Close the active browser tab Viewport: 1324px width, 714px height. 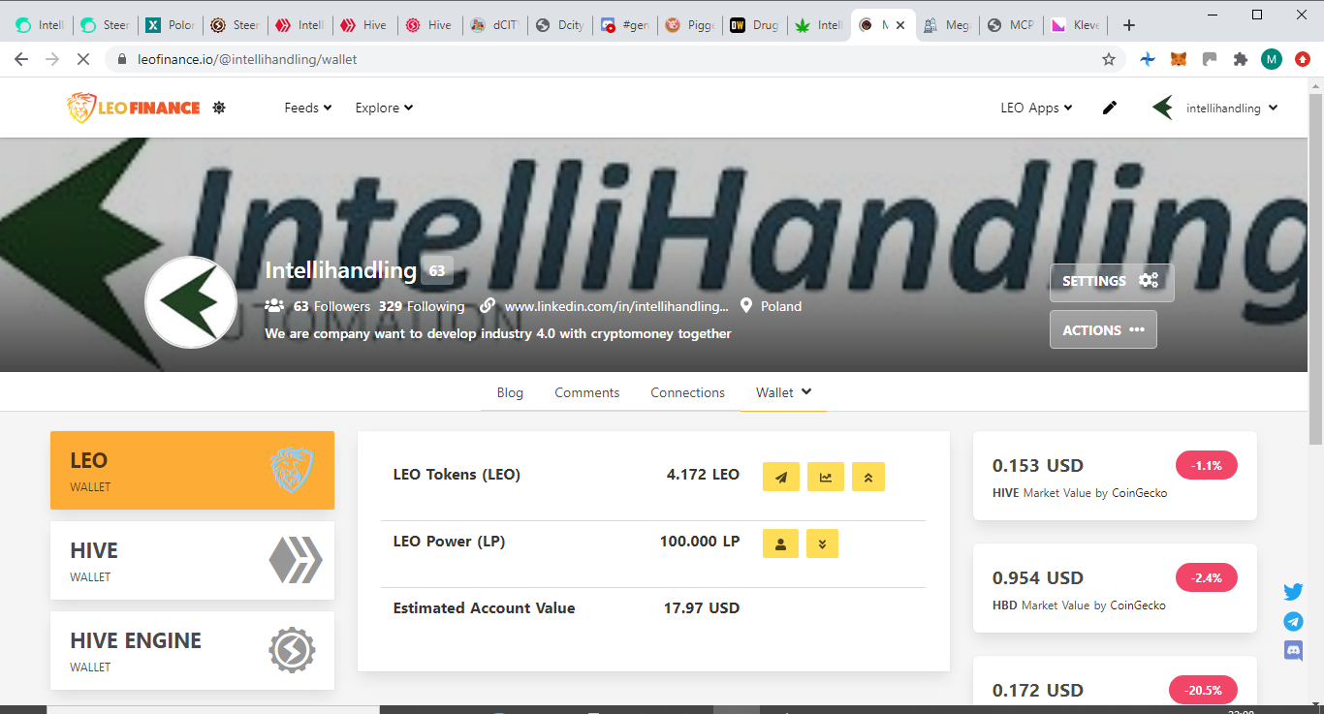(x=900, y=25)
